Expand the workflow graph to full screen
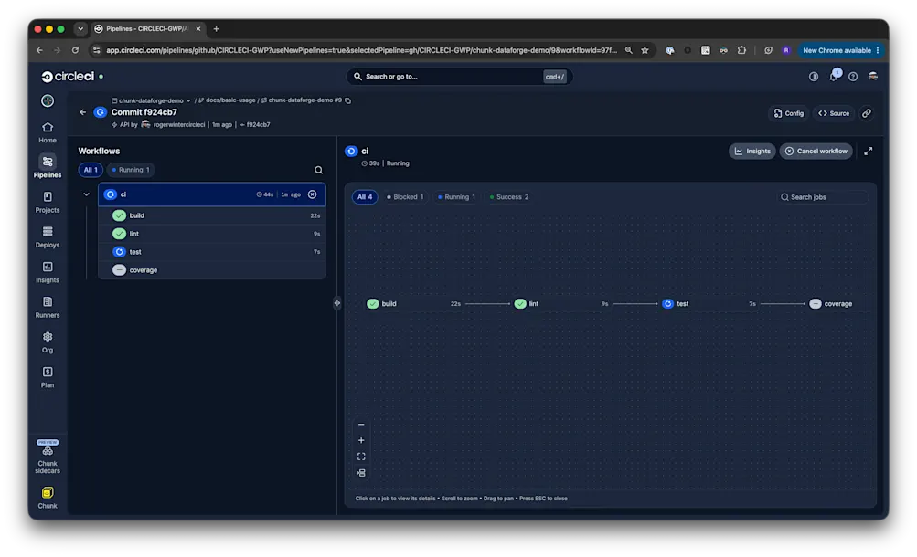Viewport: 917px width, 557px height. tap(869, 152)
